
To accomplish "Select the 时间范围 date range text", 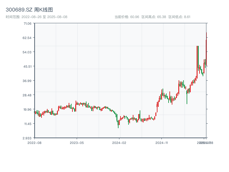I will click(x=36, y=17).
